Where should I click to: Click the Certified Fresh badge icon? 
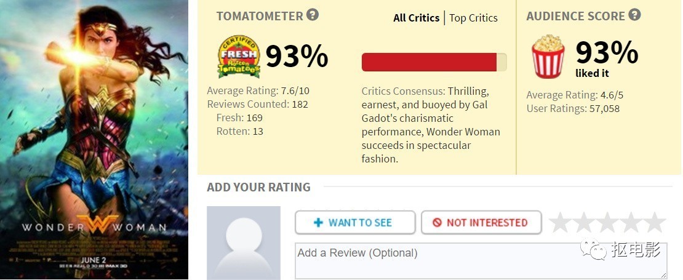click(x=239, y=57)
